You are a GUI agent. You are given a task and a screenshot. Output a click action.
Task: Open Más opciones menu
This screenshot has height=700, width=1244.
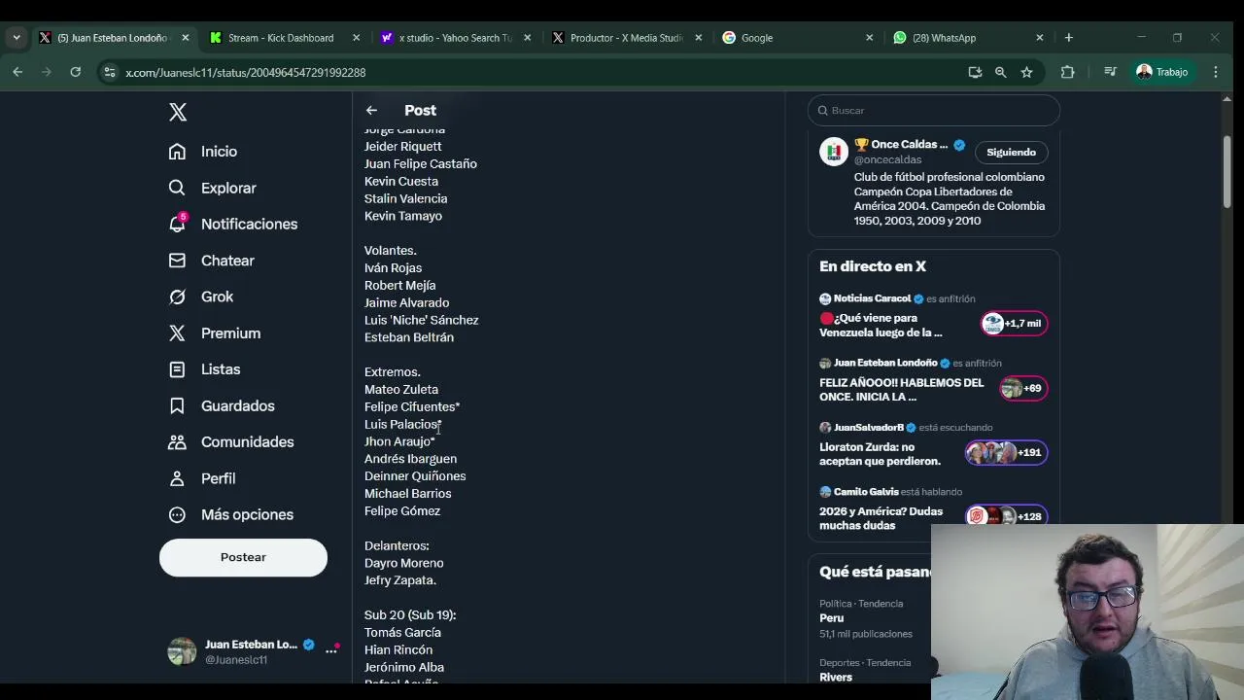231,515
